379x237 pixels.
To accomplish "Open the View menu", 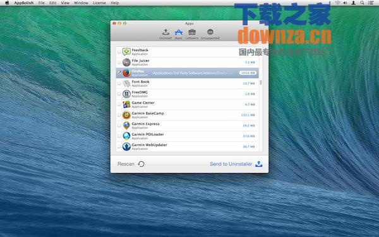I will coord(65,3).
